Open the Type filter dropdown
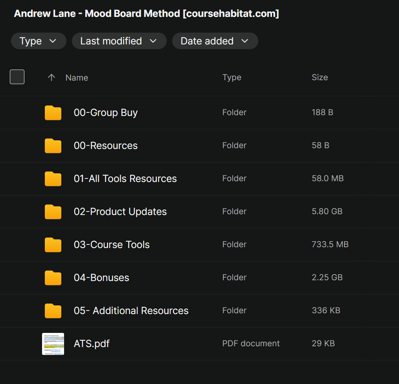Screen dimensions: 399x384 point(39,41)
